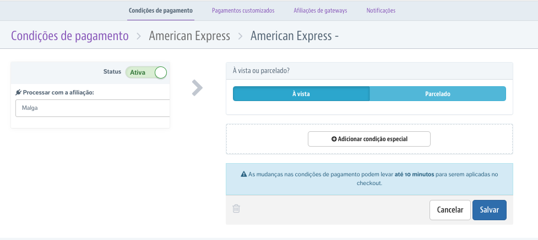
Task: Save changes with Salvar button
Action: click(490, 210)
